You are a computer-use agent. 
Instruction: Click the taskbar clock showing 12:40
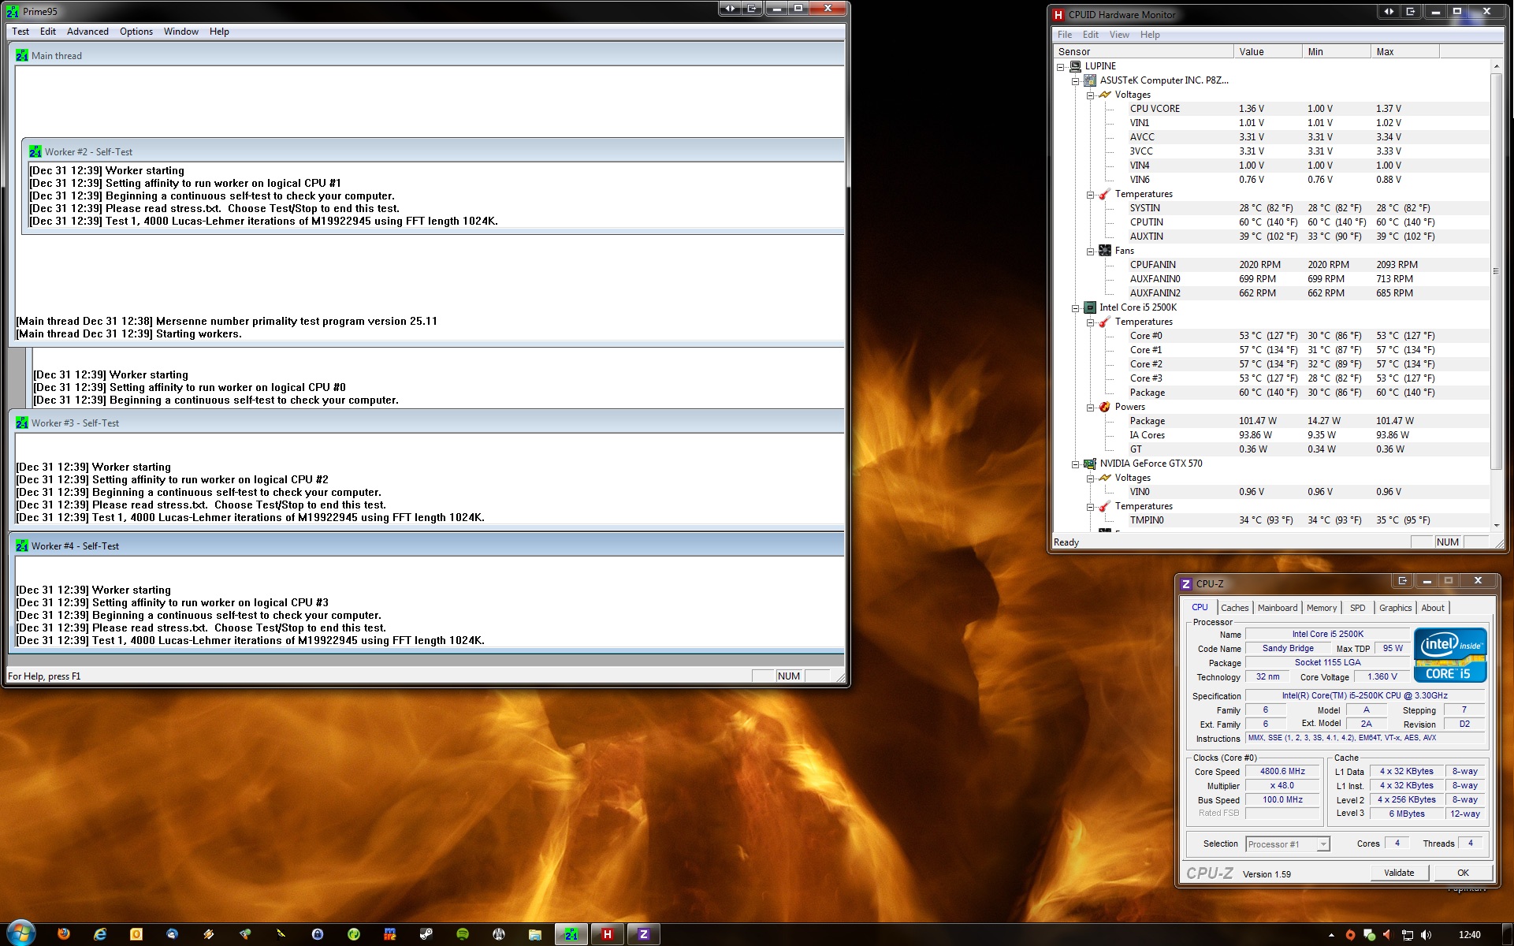click(x=1469, y=935)
